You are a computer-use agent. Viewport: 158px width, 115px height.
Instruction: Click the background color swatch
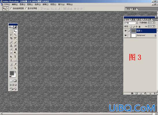tap(15, 76)
